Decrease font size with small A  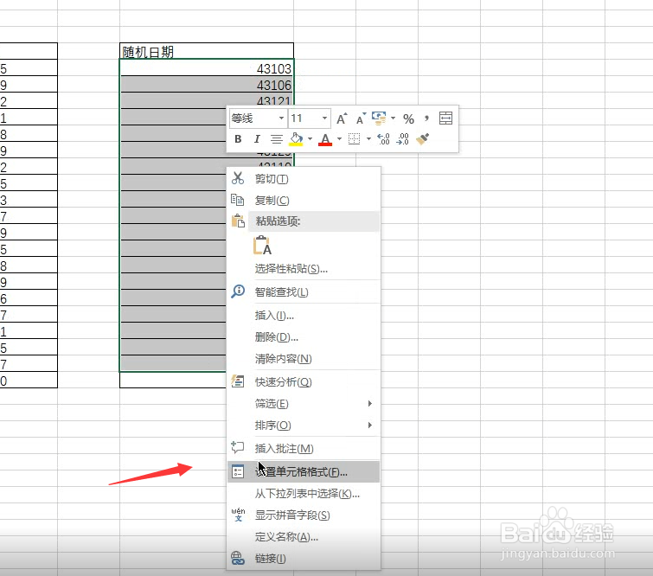361,118
